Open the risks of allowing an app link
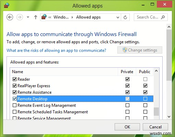The image size is (175, 137). [x=56, y=50]
